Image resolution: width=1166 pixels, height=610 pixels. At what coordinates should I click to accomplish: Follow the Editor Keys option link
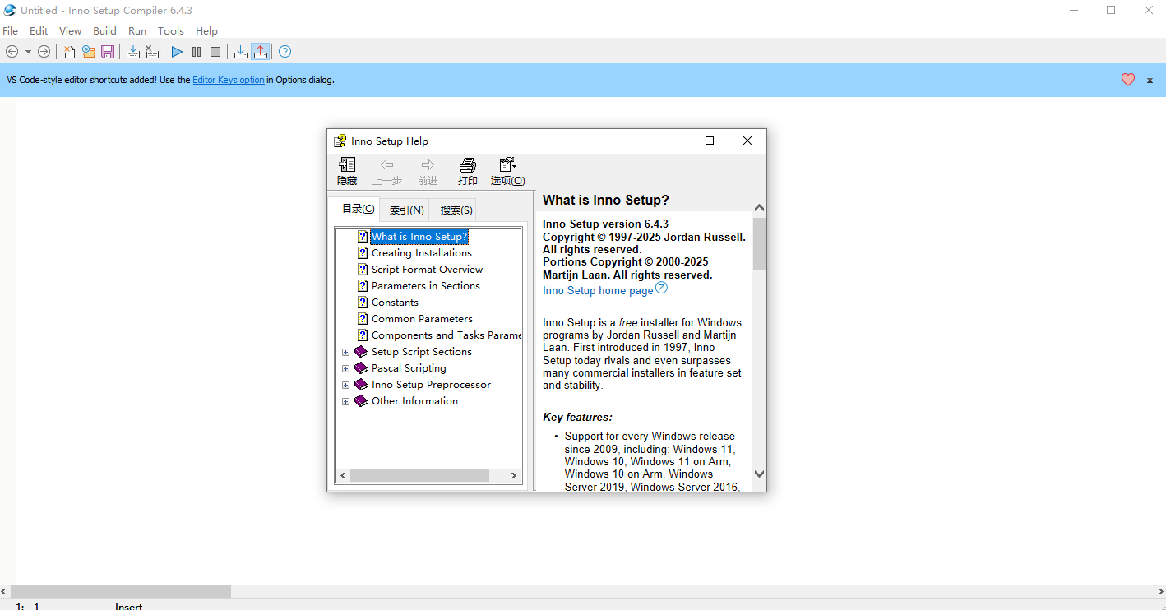[x=229, y=80]
